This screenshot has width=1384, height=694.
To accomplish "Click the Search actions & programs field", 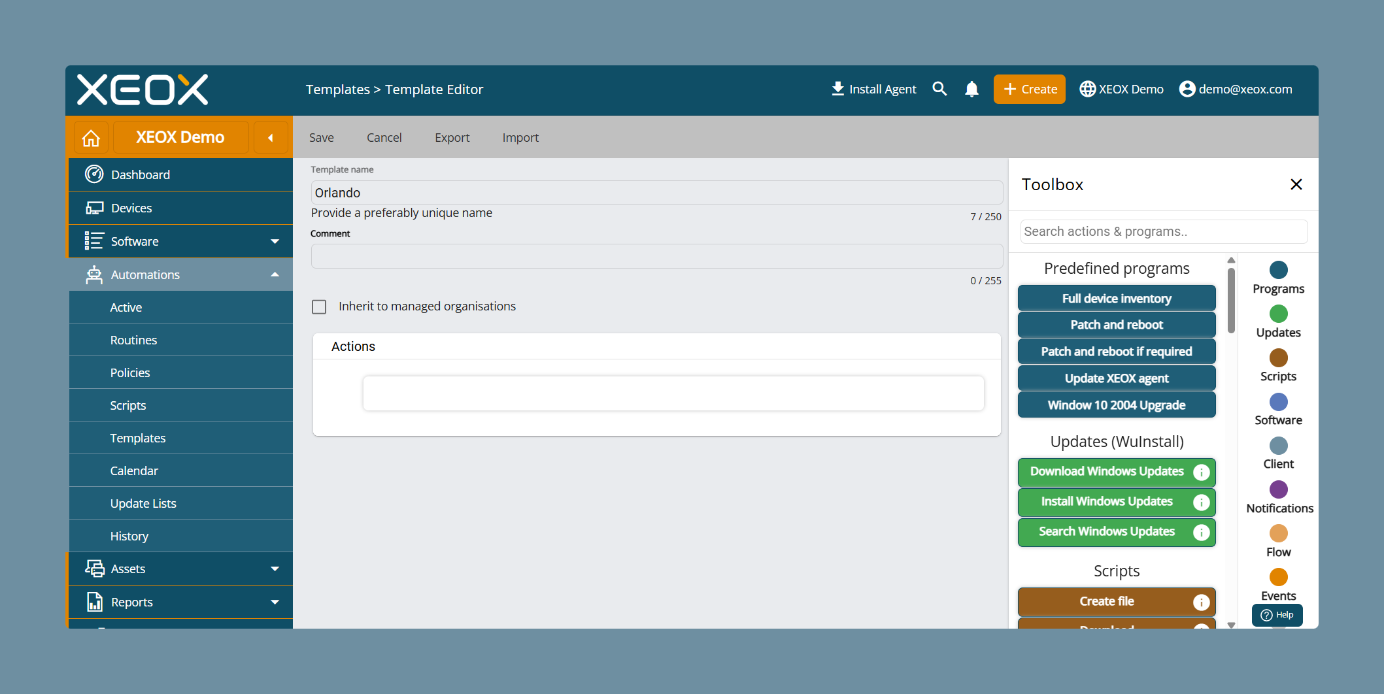I will (x=1164, y=231).
